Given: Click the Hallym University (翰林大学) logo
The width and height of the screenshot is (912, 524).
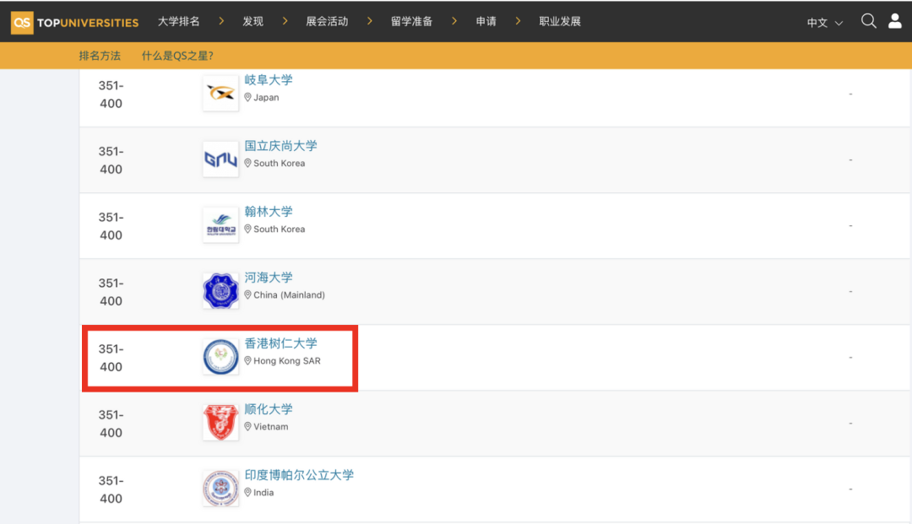Looking at the screenshot, I should click(x=220, y=224).
